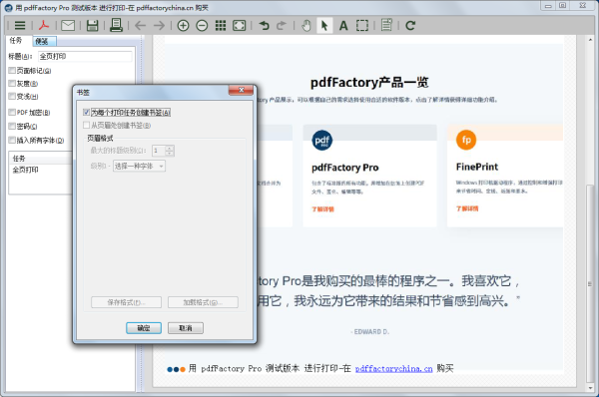Click the save floppy disk icon
This screenshot has width=599, height=397.
point(93,26)
